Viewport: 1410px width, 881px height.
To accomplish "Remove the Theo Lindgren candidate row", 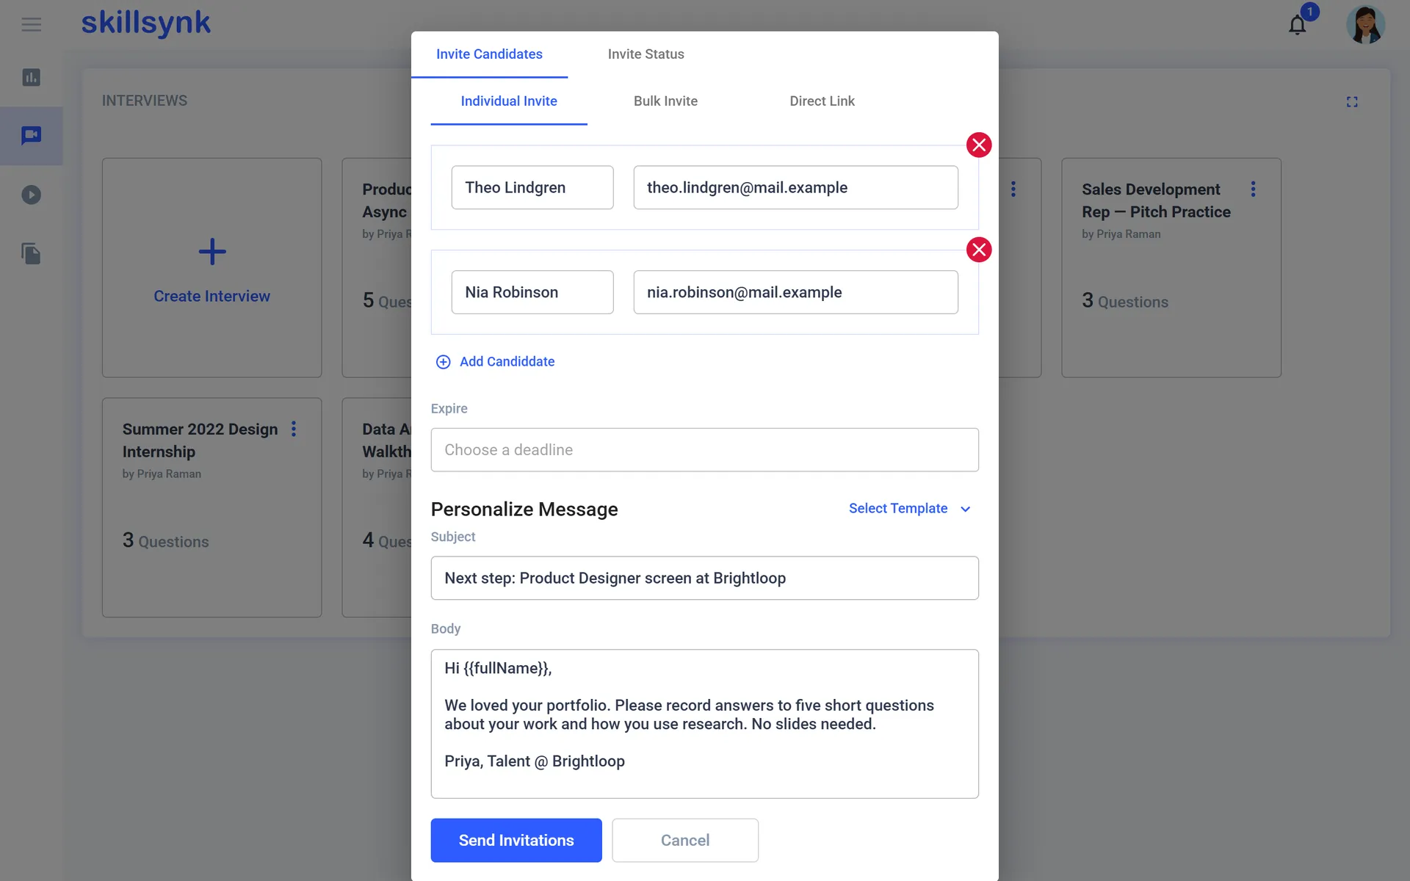I will pyautogui.click(x=979, y=145).
